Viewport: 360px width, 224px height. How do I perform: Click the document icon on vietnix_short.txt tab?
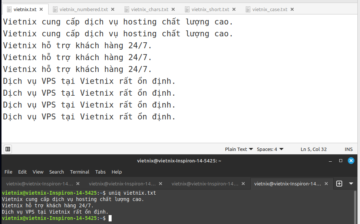187,10
